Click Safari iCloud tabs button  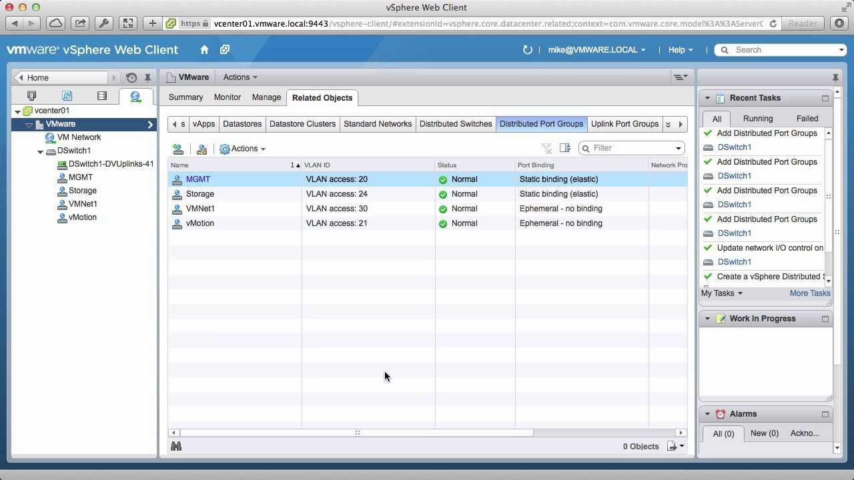coord(55,23)
